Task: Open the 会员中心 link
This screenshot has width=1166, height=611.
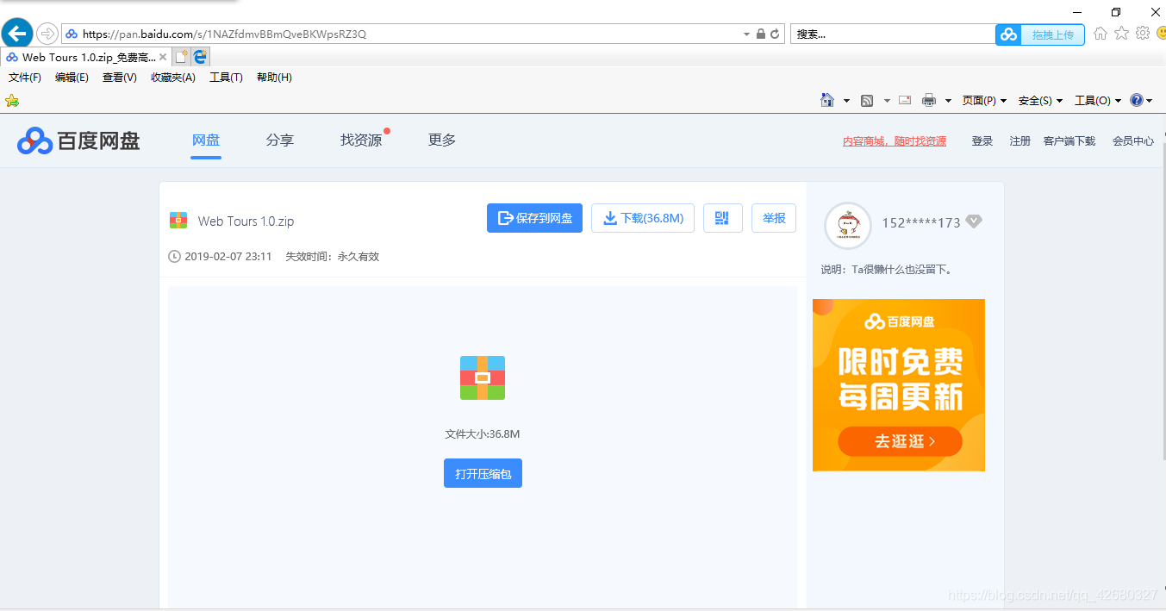Action: pyautogui.click(x=1133, y=141)
